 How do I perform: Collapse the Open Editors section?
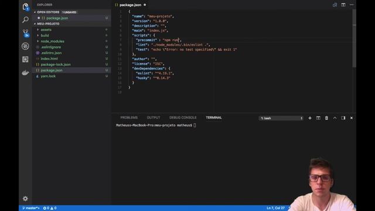coord(48,12)
